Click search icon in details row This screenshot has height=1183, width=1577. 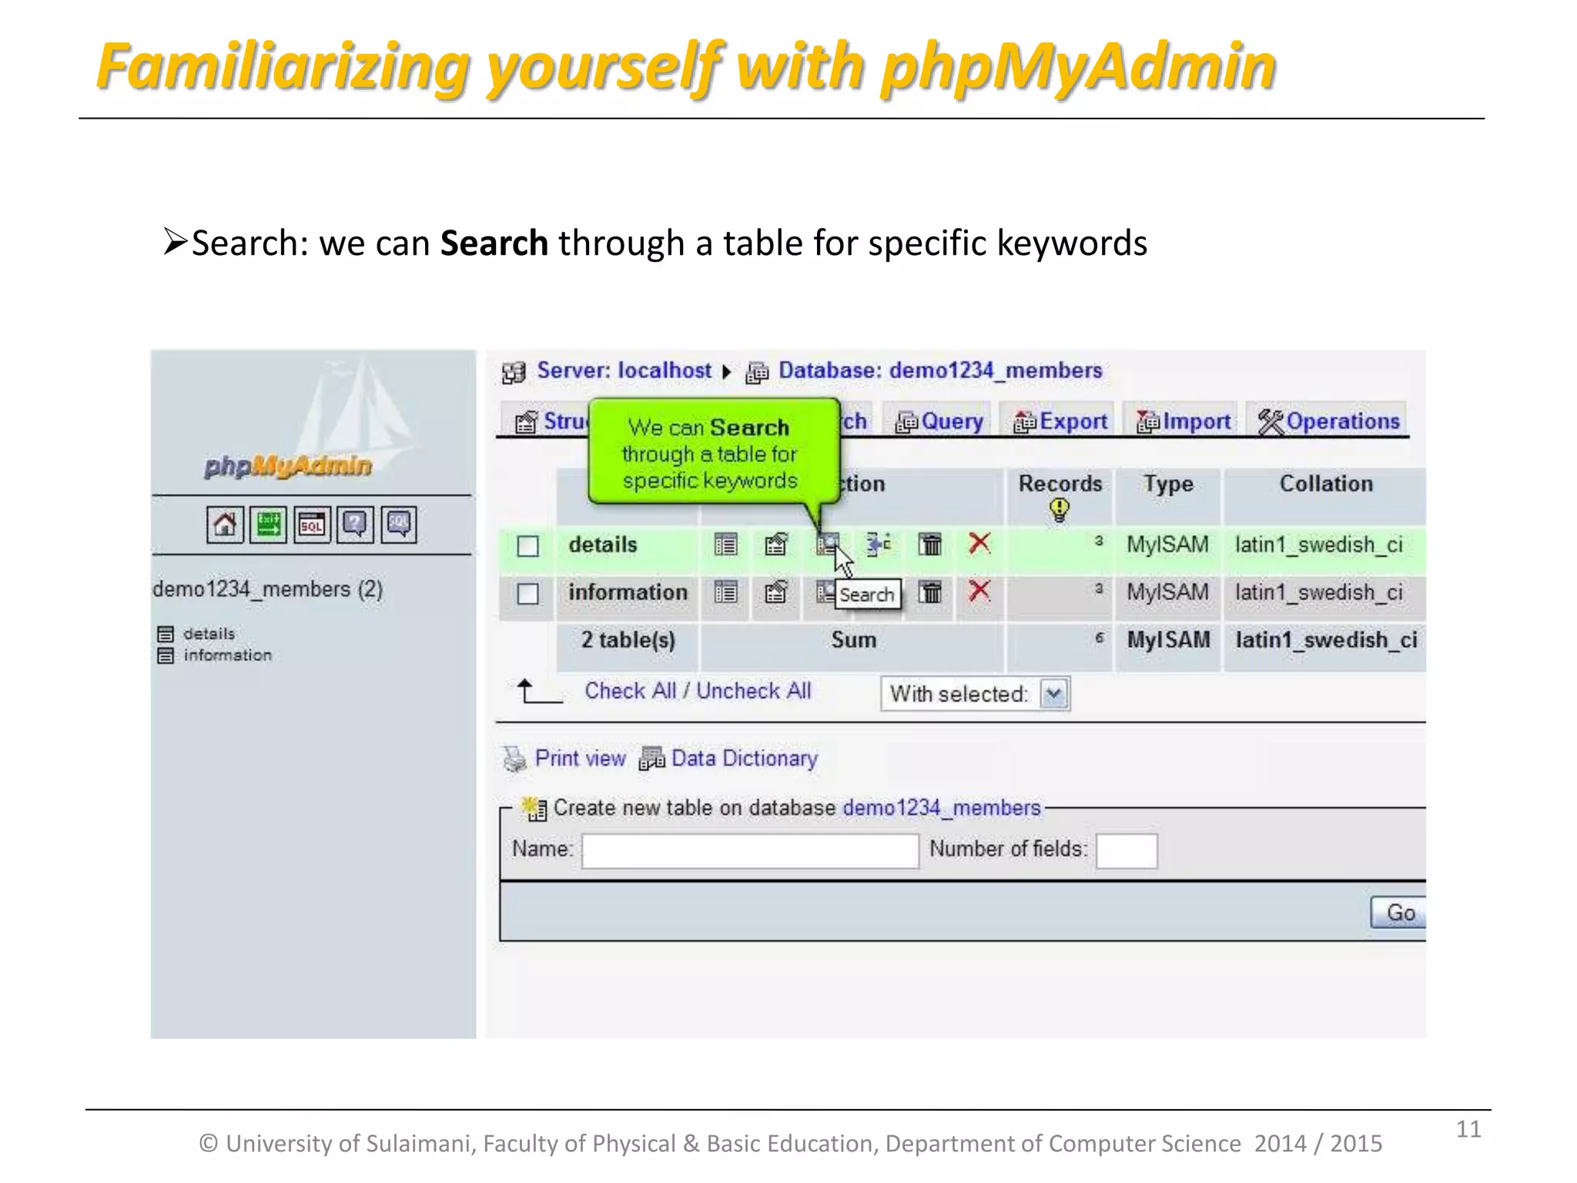coord(827,544)
